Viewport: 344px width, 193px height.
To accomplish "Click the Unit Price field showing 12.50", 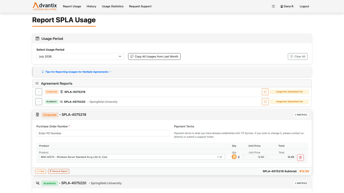I will [255, 157].
